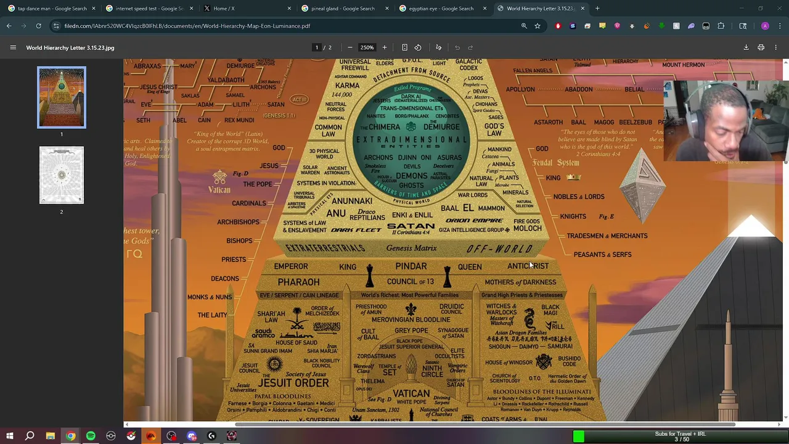The image size is (789, 444).
Task: Reload the current page
Action: pos(38,26)
